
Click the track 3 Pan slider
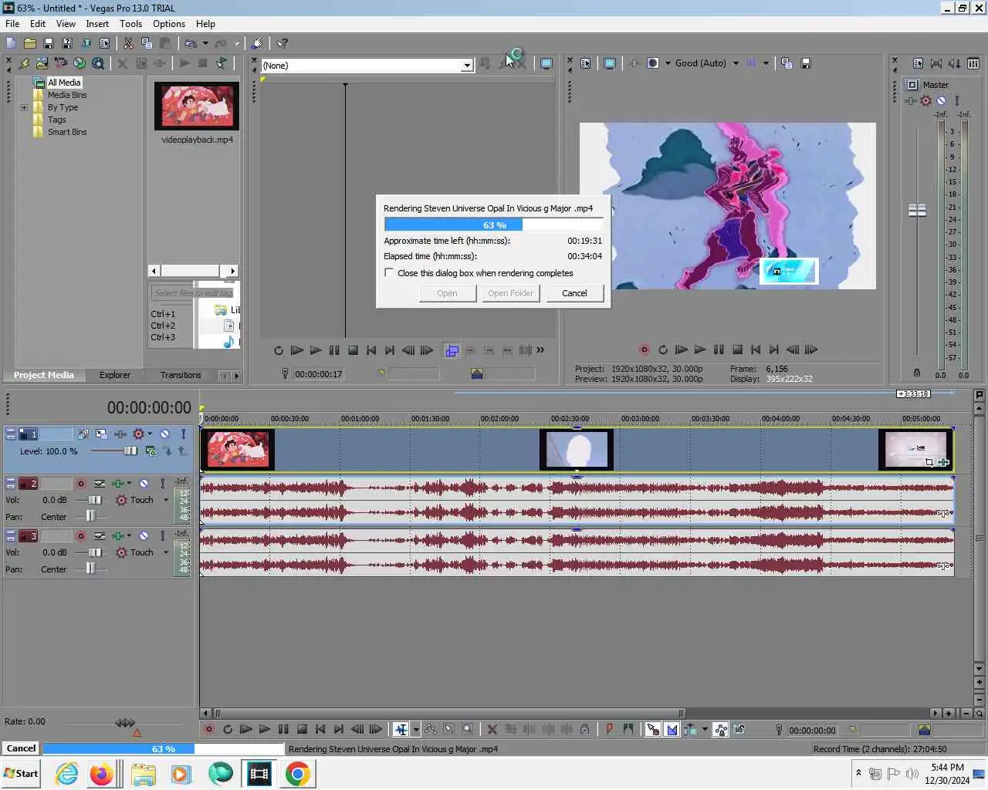tap(91, 569)
